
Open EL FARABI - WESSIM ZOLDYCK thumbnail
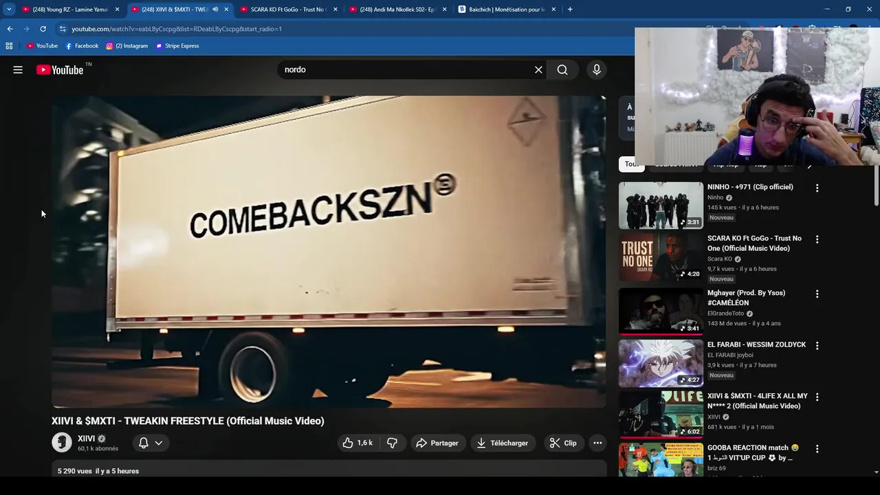click(661, 363)
